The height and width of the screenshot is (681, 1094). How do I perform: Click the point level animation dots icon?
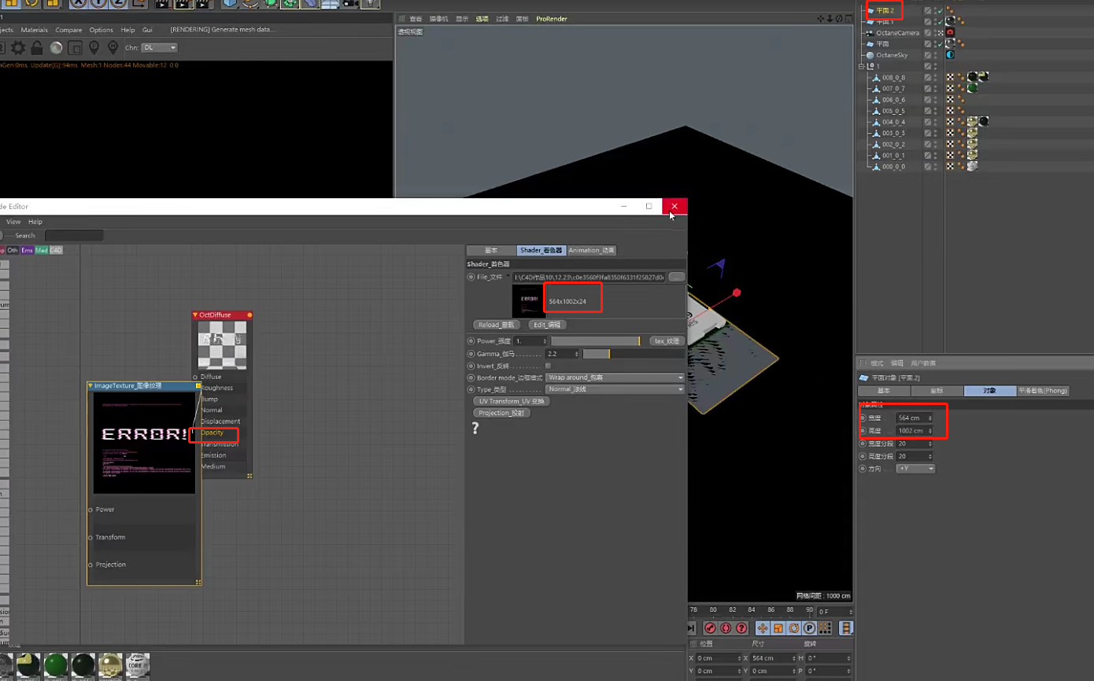pyautogui.click(x=825, y=628)
